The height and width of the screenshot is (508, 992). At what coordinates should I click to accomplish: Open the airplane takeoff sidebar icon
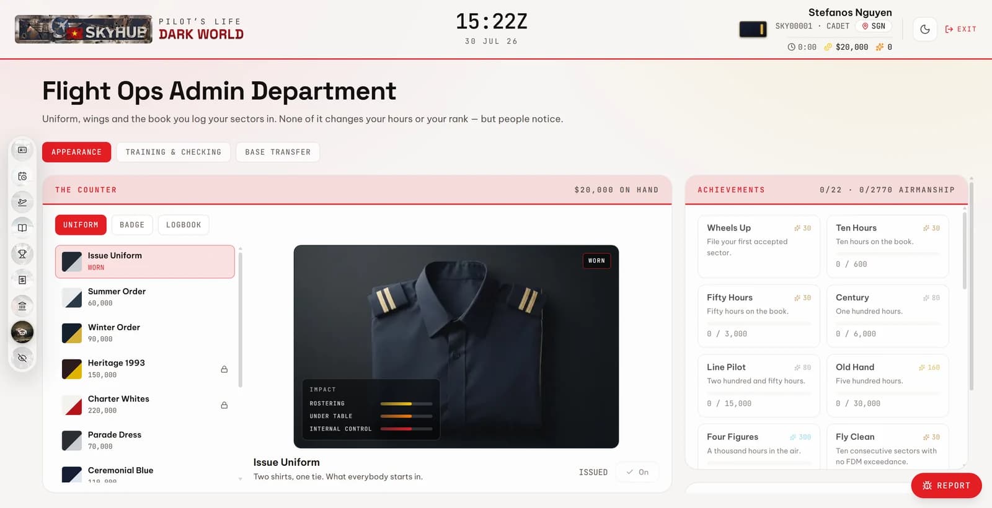(22, 202)
